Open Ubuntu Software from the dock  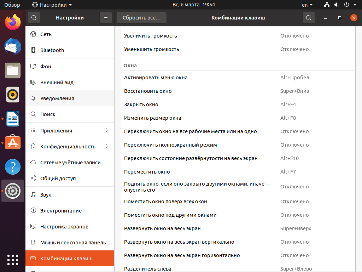pyautogui.click(x=12, y=142)
